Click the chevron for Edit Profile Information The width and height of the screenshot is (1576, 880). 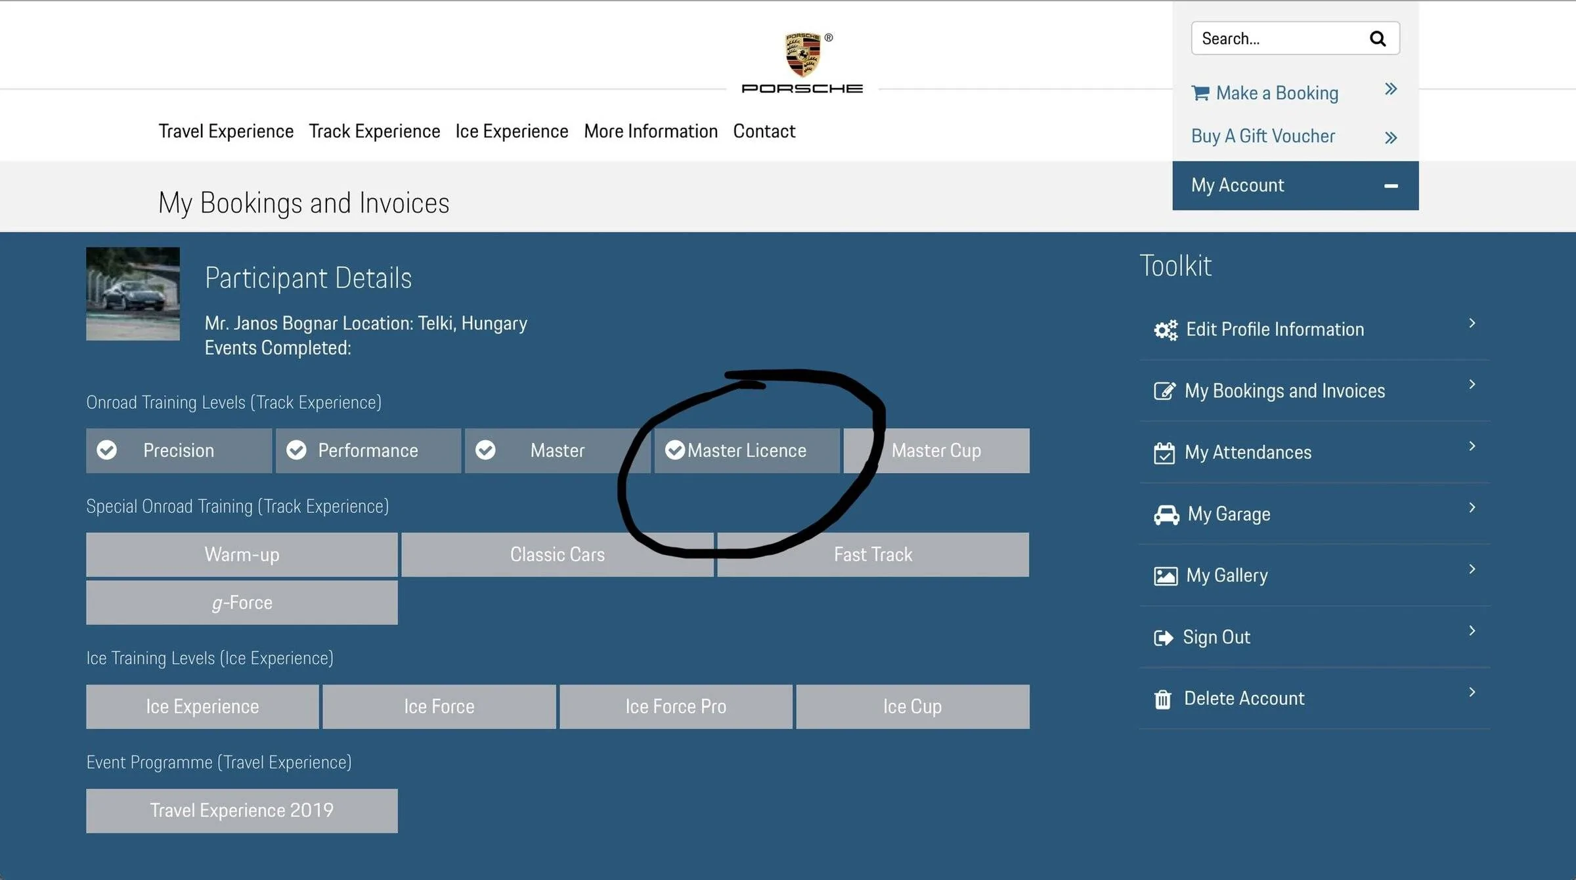(1472, 323)
